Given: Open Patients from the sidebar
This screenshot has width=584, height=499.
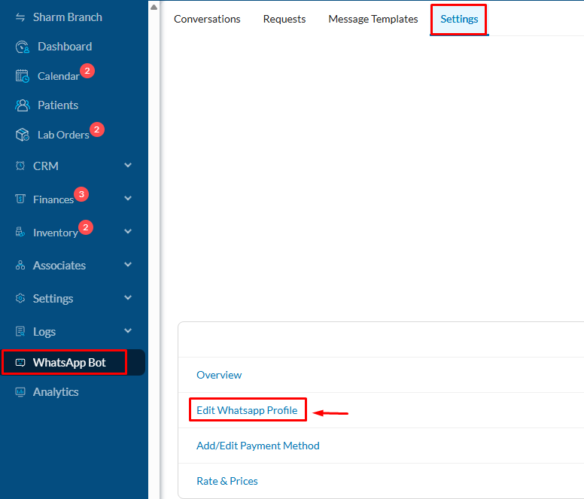Looking at the screenshot, I should coord(58,105).
